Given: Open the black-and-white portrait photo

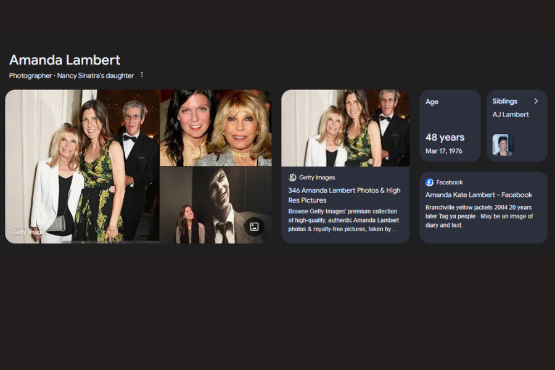Looking at the screenshot, I should [216, 205].
